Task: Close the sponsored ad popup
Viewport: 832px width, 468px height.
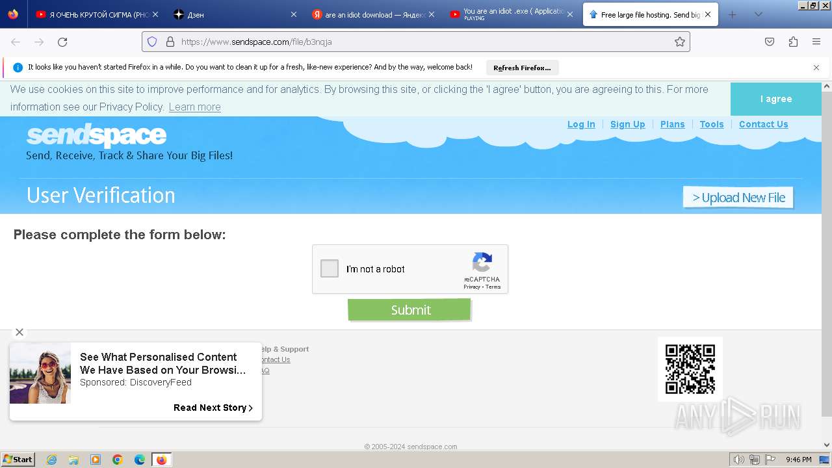Action: click(19, 332)
